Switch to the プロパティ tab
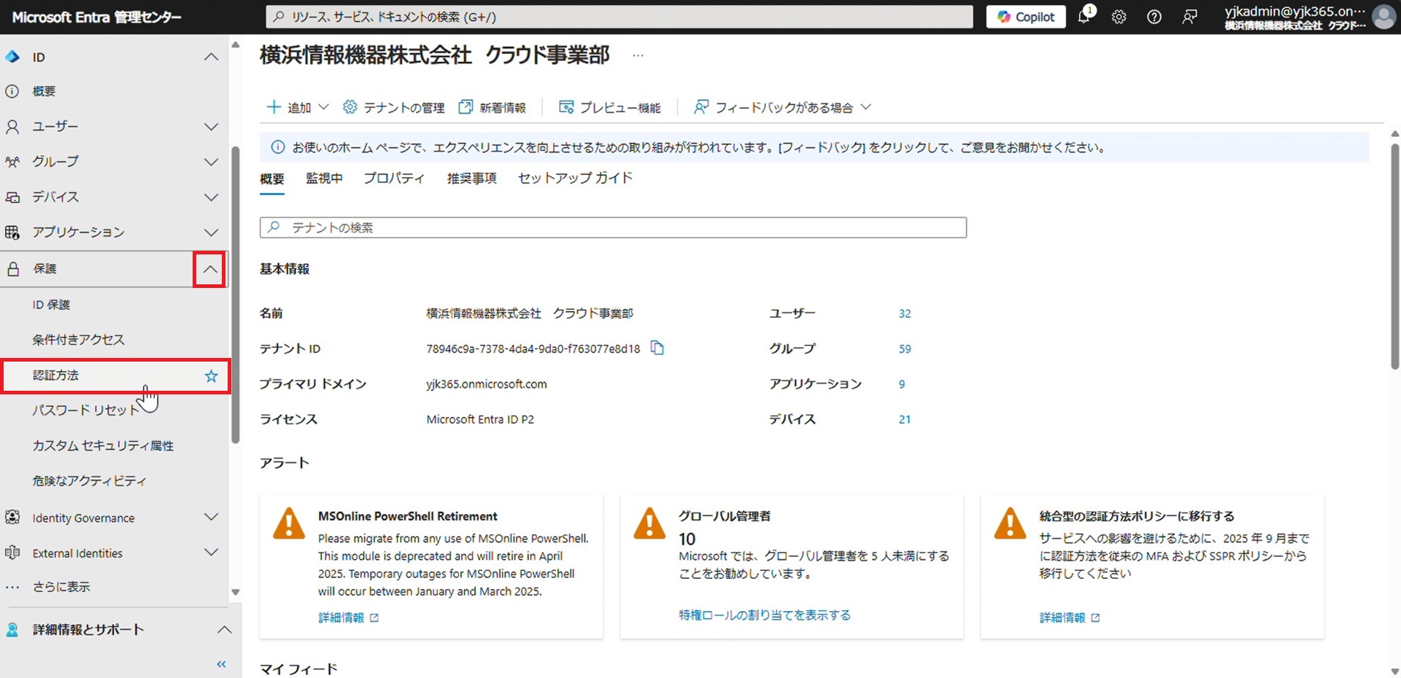The height and width of the screenshot is (678, 1401). pyautogui.click(x=394, y=179)
